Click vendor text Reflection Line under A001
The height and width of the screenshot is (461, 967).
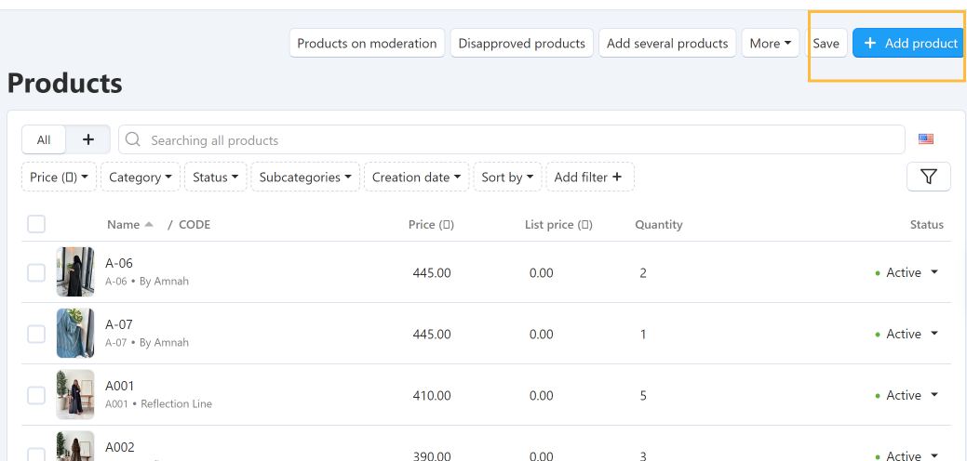[x=177, y=403]
